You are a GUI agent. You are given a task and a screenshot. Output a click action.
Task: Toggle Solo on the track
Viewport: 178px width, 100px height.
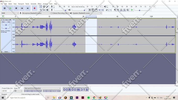click(x=9, y=22)
